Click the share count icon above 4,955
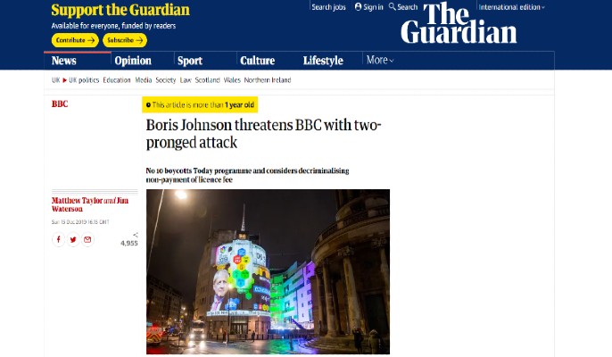This screenshot has width=612, height=357. pyautogui.click(x=136, y=235)
